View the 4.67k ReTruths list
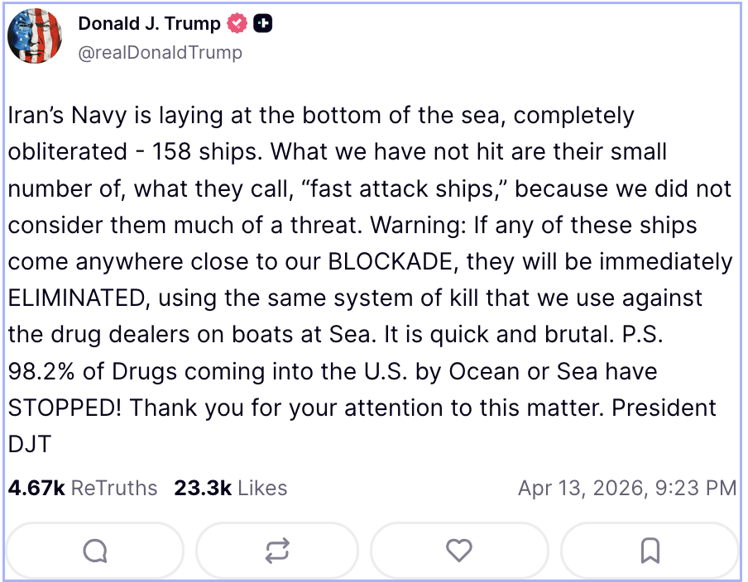Viewport: 748px width, 582px height. click(x=83, y=489)
